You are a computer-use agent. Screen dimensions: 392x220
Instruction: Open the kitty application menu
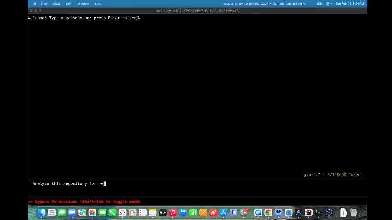tap(44, 4)
